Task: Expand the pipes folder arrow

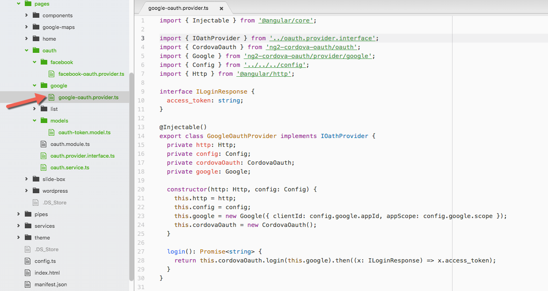Action: [19, 214]
